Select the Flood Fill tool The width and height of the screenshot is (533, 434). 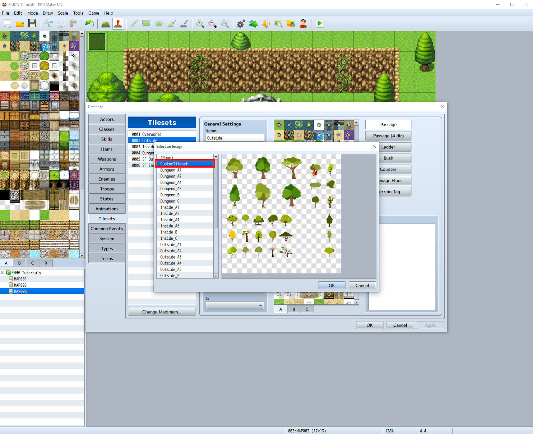(x=172, y=23)
